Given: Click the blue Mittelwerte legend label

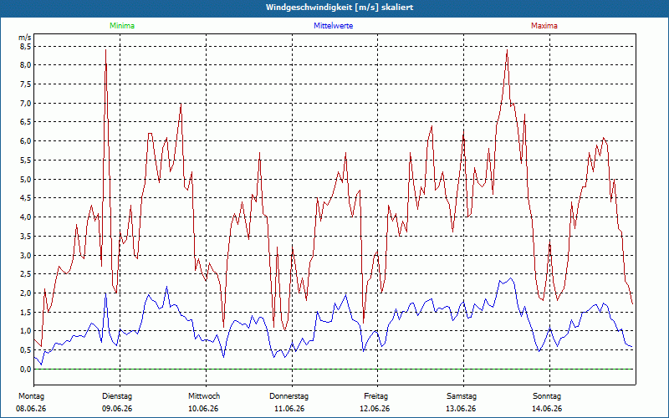Looking at the screenshot, I should [x=333, y=26].
